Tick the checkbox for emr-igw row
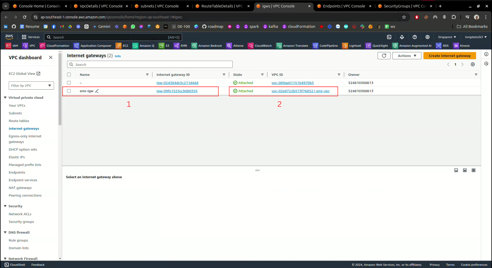 pyautogui.click(x=69, y=91)
